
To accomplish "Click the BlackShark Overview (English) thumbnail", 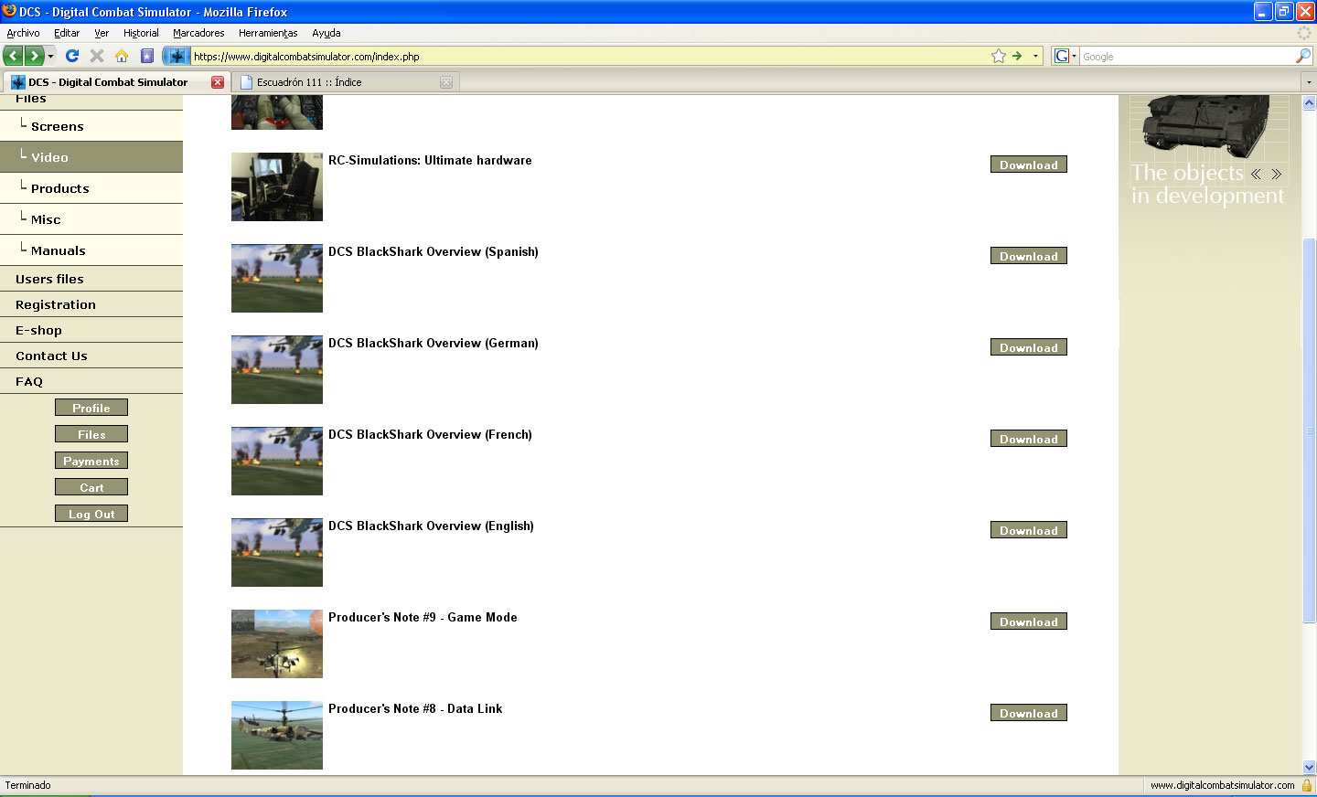I will 277,552.
